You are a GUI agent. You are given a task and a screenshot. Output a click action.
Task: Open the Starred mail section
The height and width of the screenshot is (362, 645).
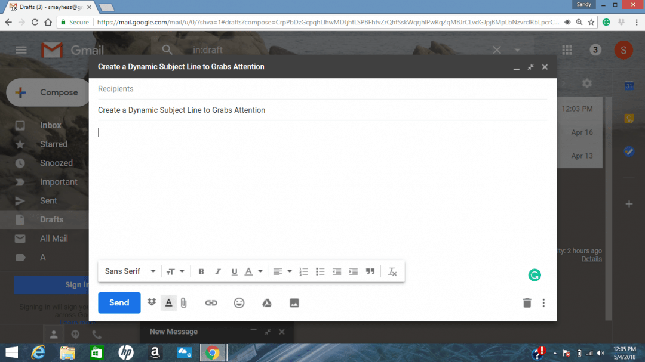(x=54, y=144)
